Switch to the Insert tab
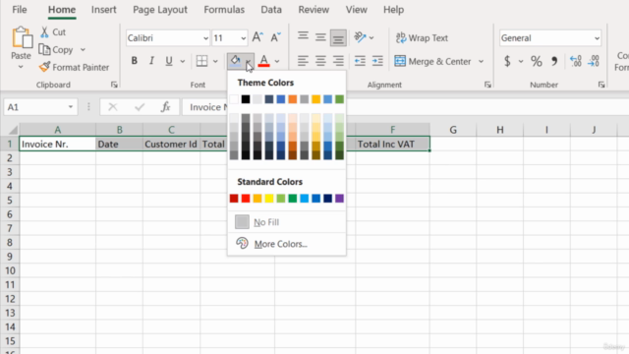This screenshot has width=629, height=354. click(103, 10)
